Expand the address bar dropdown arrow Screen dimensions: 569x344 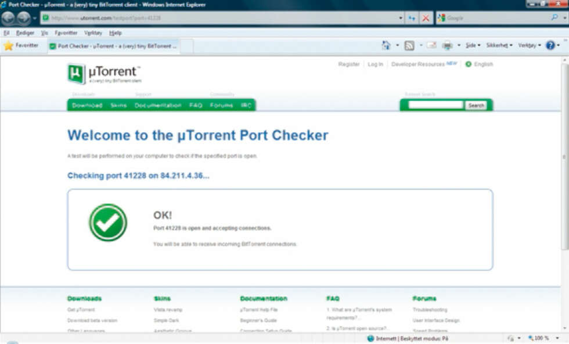[401, 18]
